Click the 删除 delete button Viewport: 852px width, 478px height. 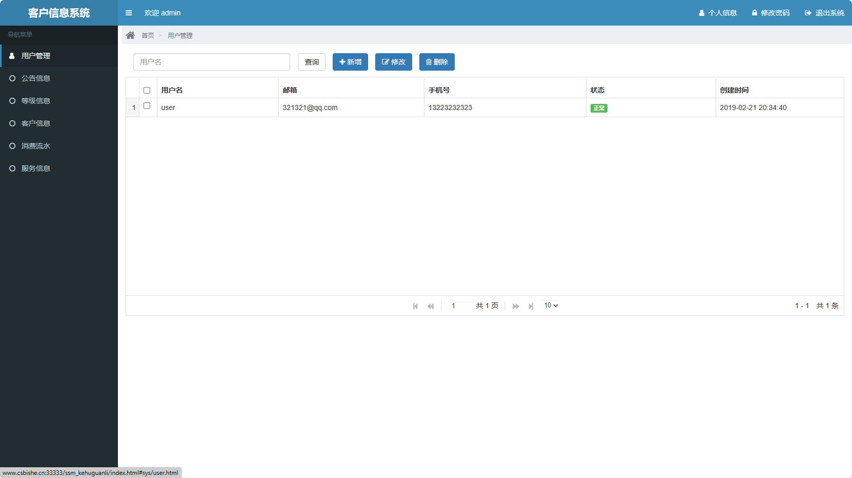tap(437, 61)
